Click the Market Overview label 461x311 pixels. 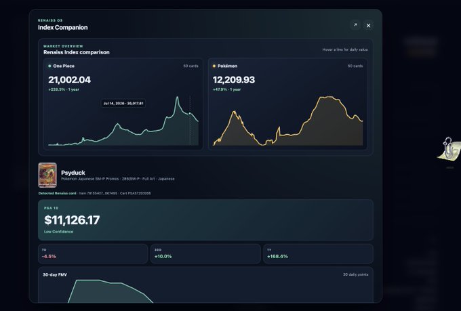pos(63,46)
